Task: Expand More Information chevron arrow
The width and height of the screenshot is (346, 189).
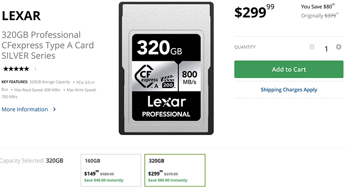Action: [x=54, y=109]
